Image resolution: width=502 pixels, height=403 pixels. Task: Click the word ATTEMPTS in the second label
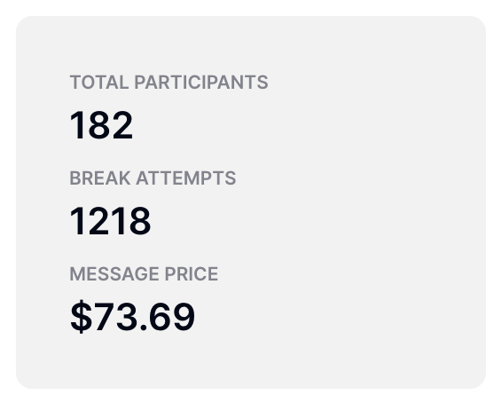[186, 178]
